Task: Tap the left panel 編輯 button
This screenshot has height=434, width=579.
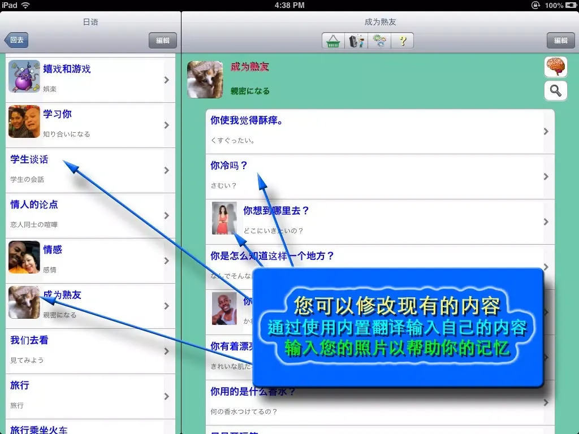Action: click(x=162, y=40)
